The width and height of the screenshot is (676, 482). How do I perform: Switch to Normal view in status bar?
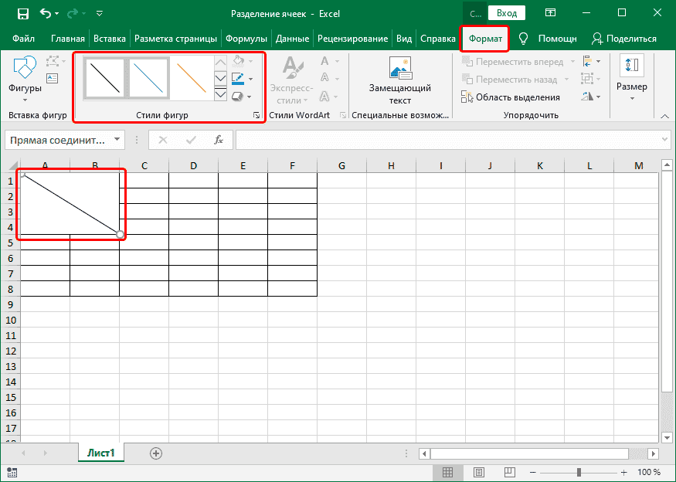click(x=449, y=472)
